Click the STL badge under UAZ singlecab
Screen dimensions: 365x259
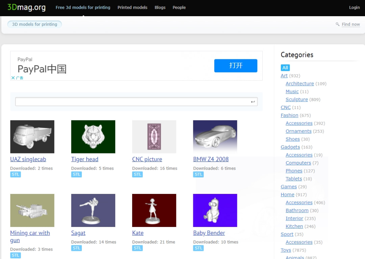pos(16,174)
